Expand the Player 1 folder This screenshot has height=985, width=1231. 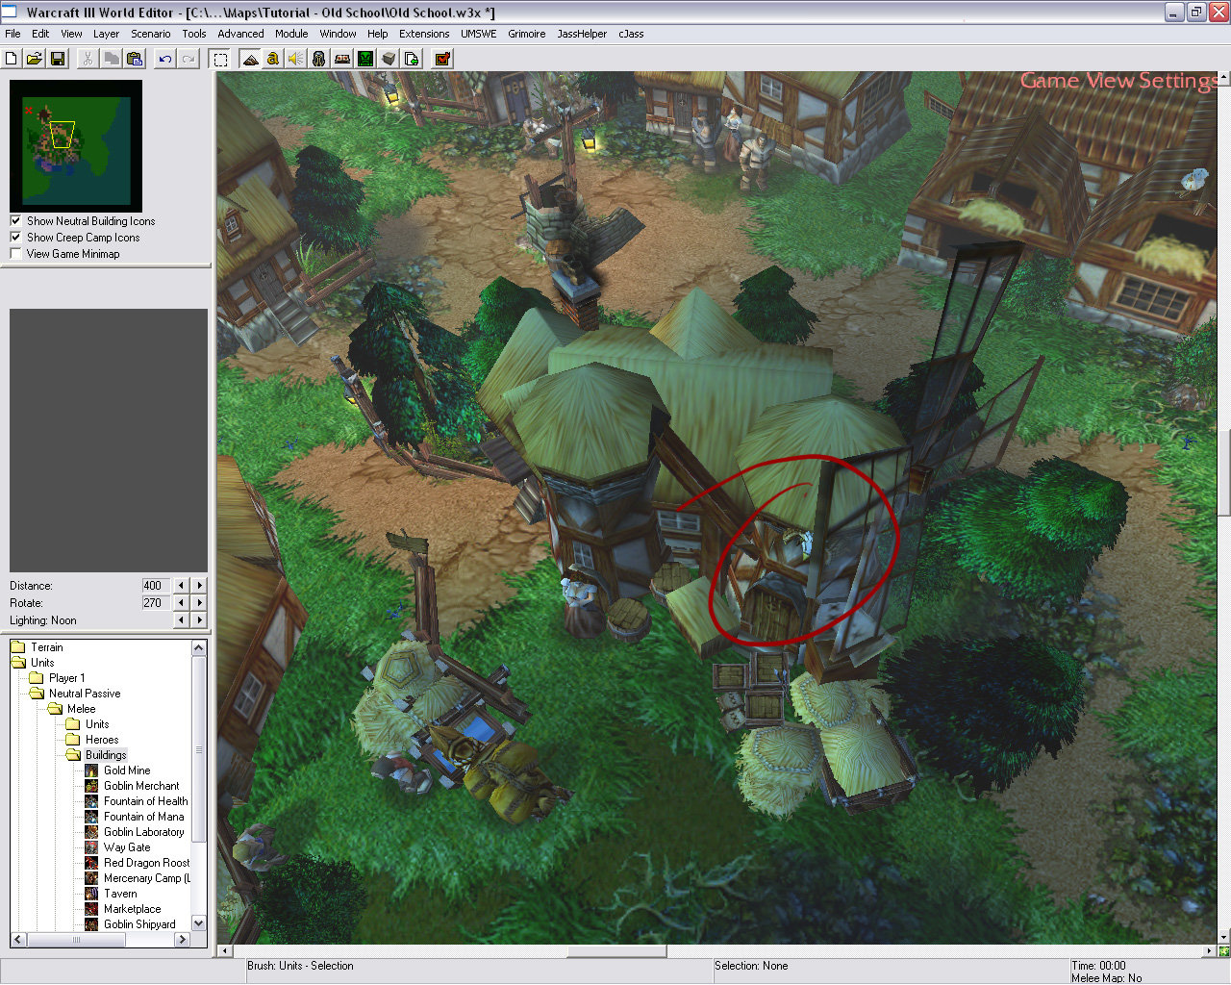click(38, 678)
